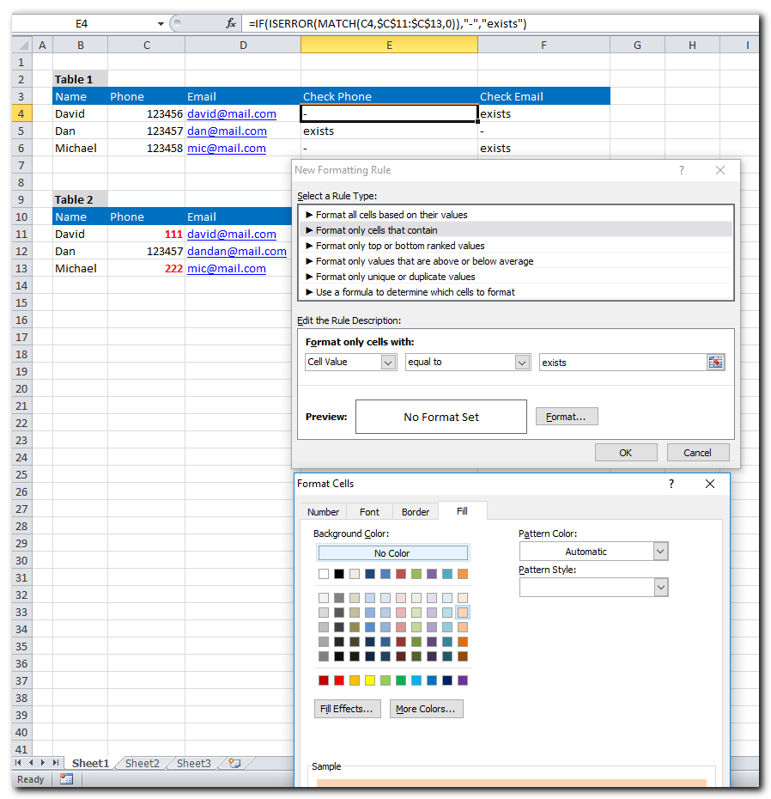
Task: Expand the Cell Value dropdown
Action: pyautogui.click(x=387, y=363)
